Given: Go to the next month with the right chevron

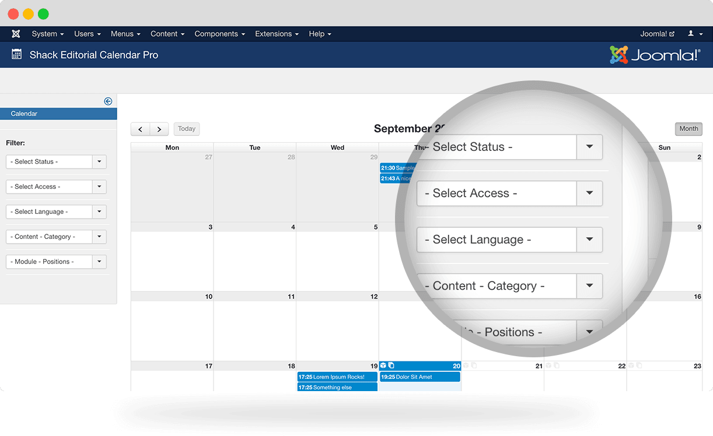Looking at the screenshot, I should pyautogui.click(x=159, y=129).
